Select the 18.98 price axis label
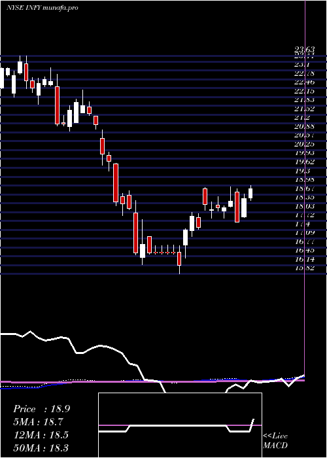327x458 pixels. 305,180
